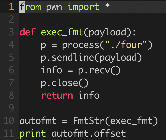This screenshot has height=140, width=166.
Task: Click 'p.close()' on line 7
Action: (x=65, y=83)
